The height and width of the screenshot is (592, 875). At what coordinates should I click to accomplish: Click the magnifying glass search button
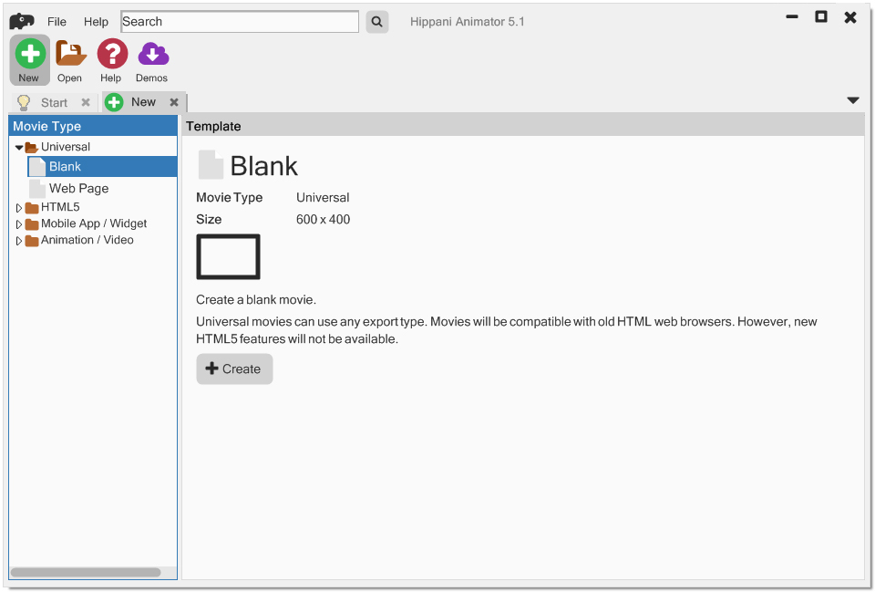coord(377,22)
